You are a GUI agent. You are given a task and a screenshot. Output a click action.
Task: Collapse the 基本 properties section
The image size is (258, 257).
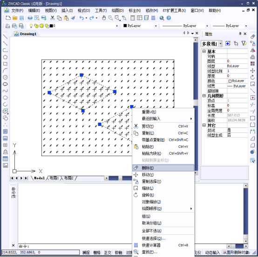click(204, 52)
